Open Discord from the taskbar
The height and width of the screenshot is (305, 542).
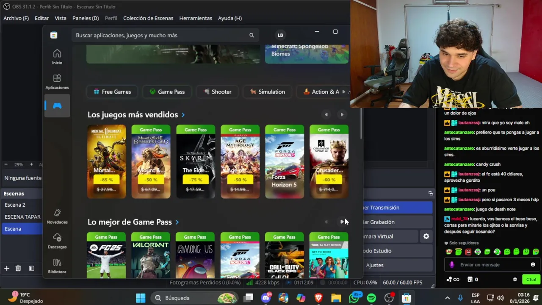click(x=266, y=298)
